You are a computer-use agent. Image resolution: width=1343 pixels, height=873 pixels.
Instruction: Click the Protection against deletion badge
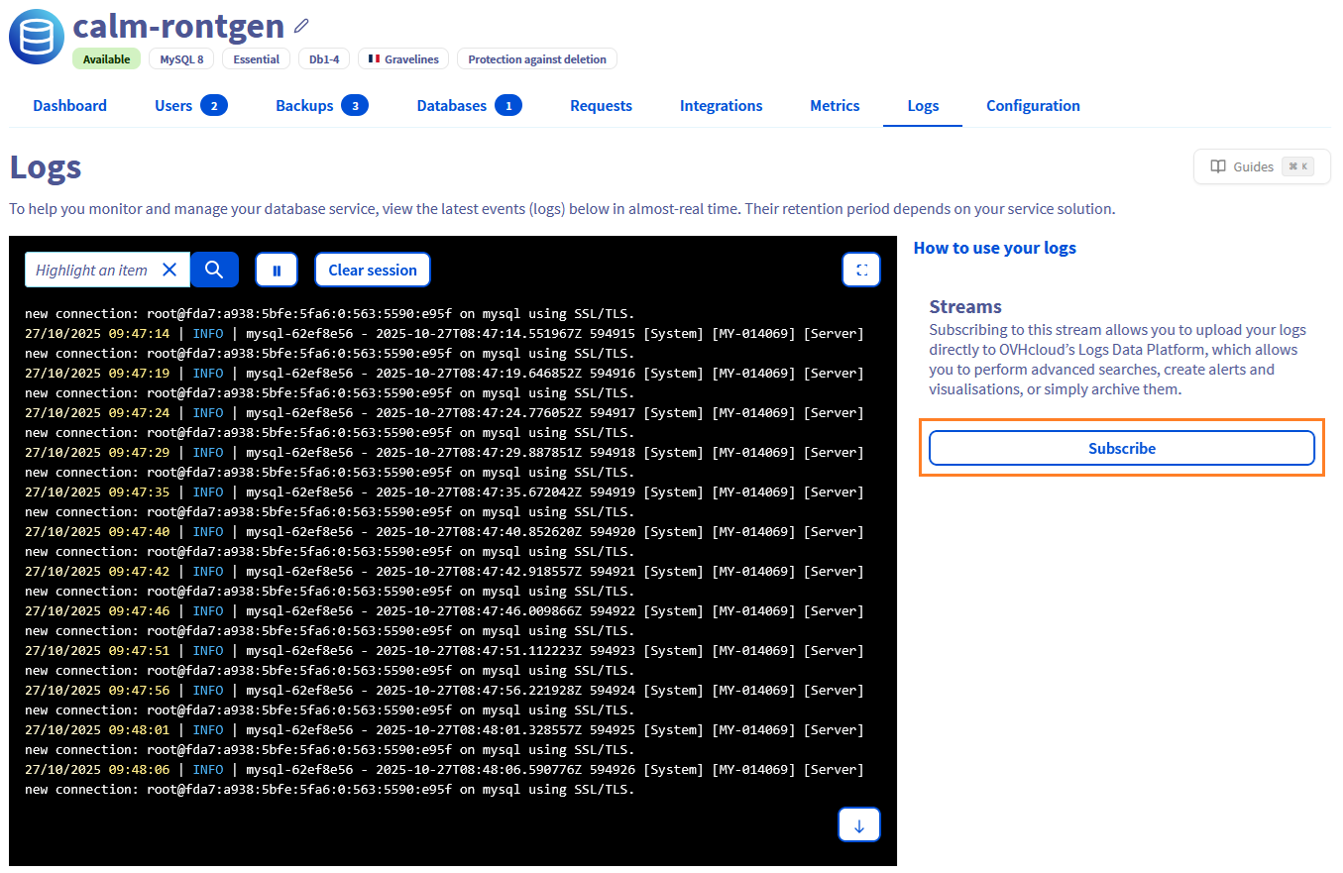coord(536,58)
